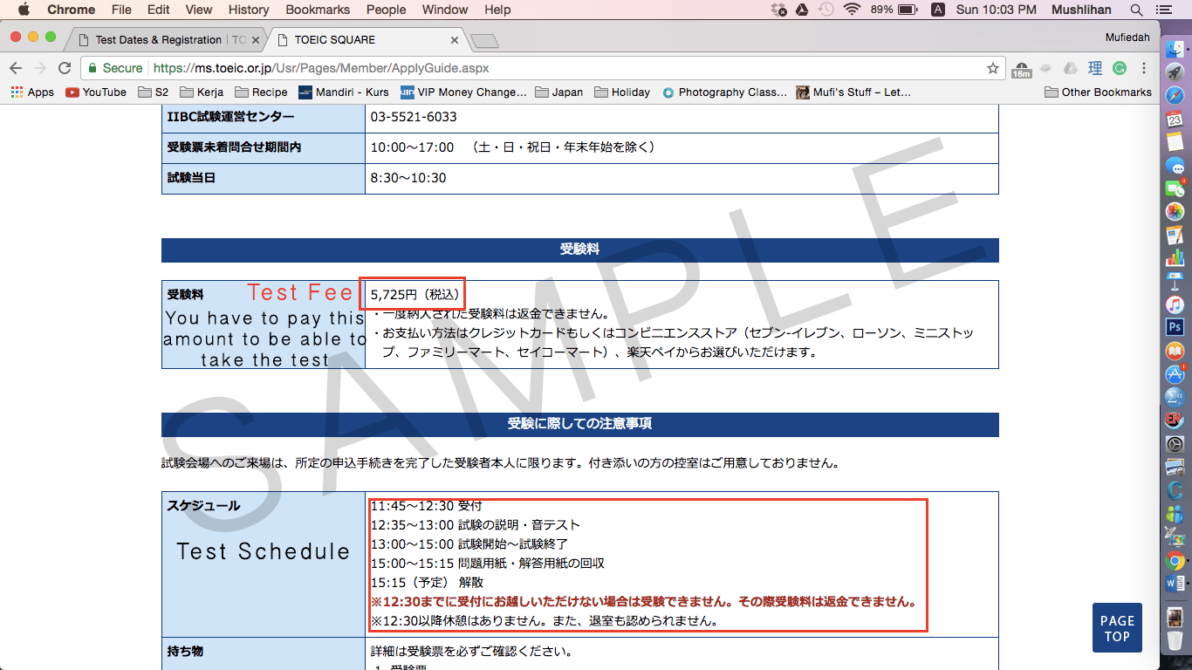Open the Bookmarks menu in menu bar
Screen dimensions: 1192x670
318,10
